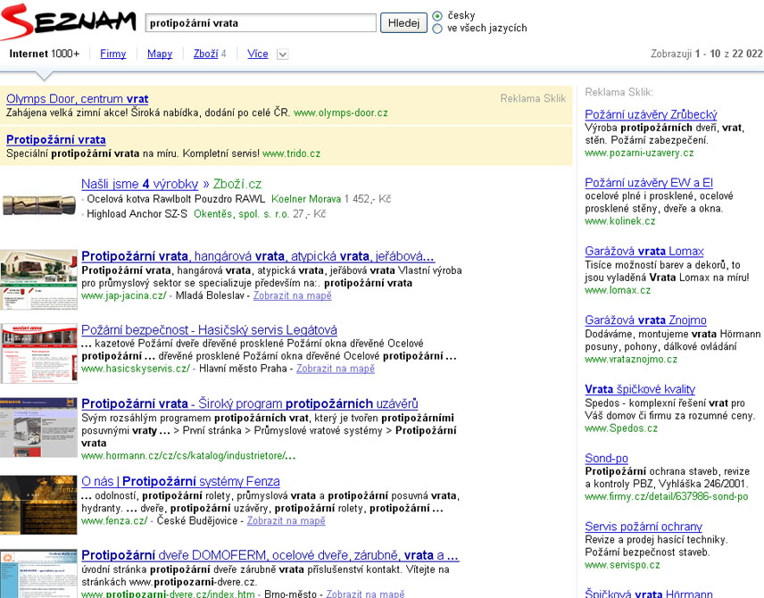764x598 pixels.
Task: Click the hormann.cz site thumbnail
Action: click(x=39, y=428)
